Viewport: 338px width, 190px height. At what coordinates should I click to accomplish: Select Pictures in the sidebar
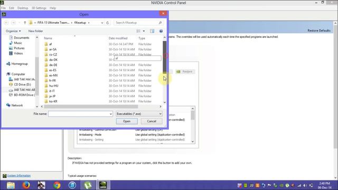[19, 48]
